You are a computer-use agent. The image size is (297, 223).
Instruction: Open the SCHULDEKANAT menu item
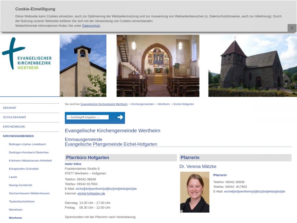15,117
